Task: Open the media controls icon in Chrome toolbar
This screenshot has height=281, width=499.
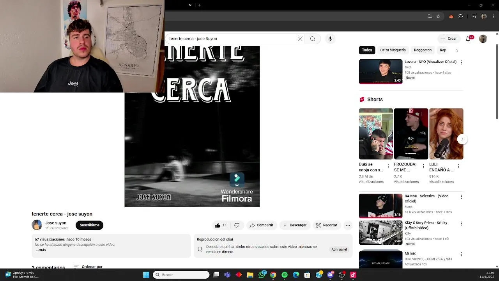Action: click(x=474, y=16)
